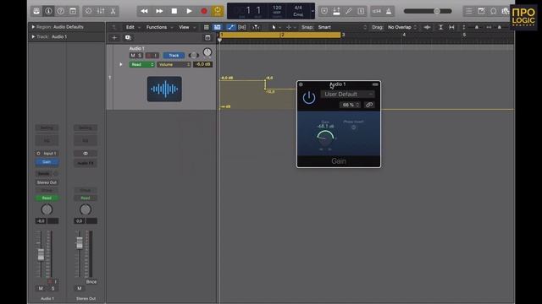Click Stereo Out output slot
This screenshot has height=304, width=542.
coord(47,182)
